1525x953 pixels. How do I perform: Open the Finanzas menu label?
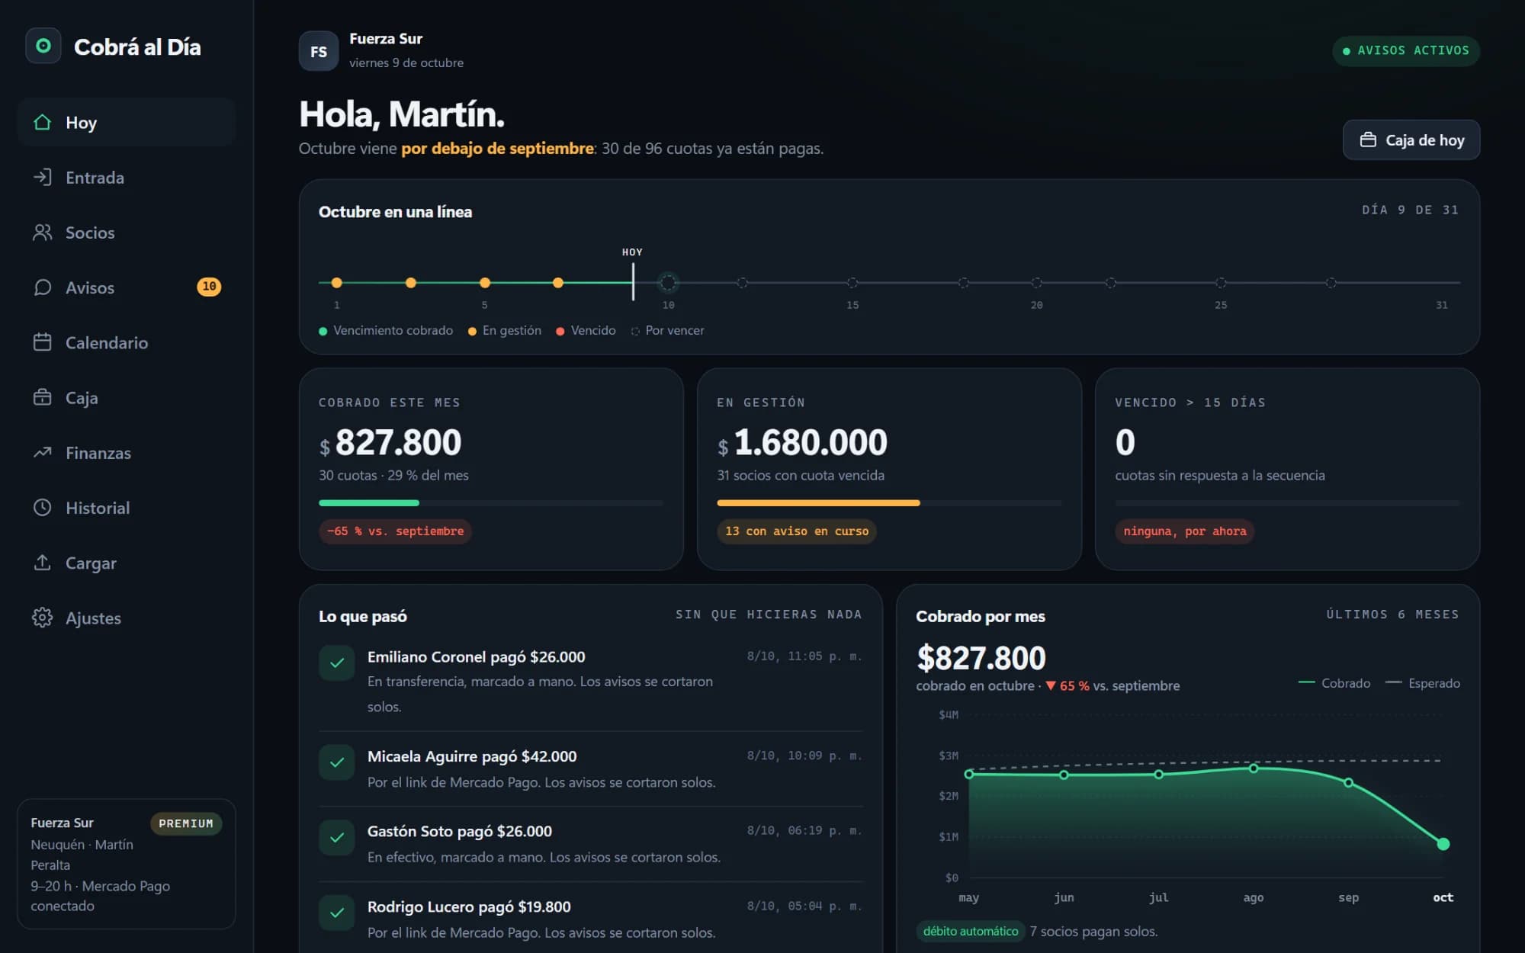[x=98, y=453]
